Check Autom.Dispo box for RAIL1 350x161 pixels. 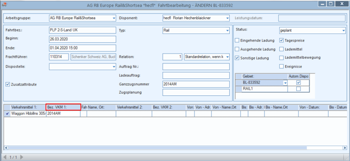point(298,89)
